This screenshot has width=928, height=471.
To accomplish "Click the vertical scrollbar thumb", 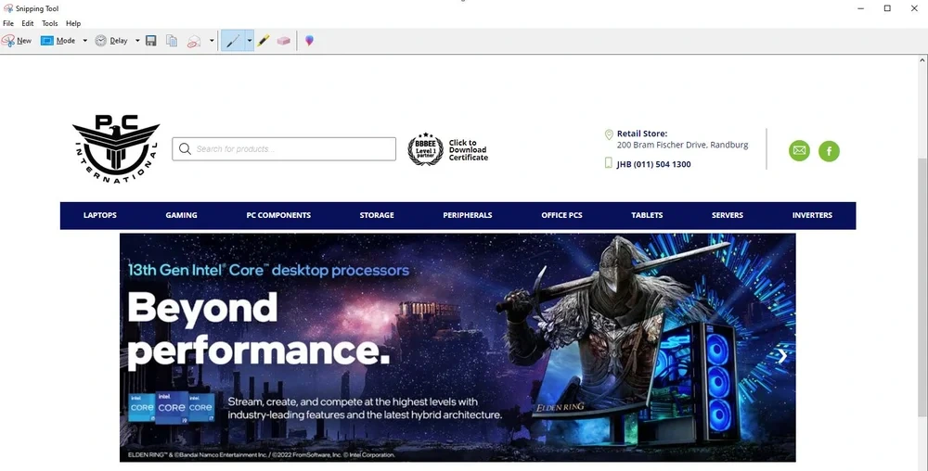I will pos(922,286).
